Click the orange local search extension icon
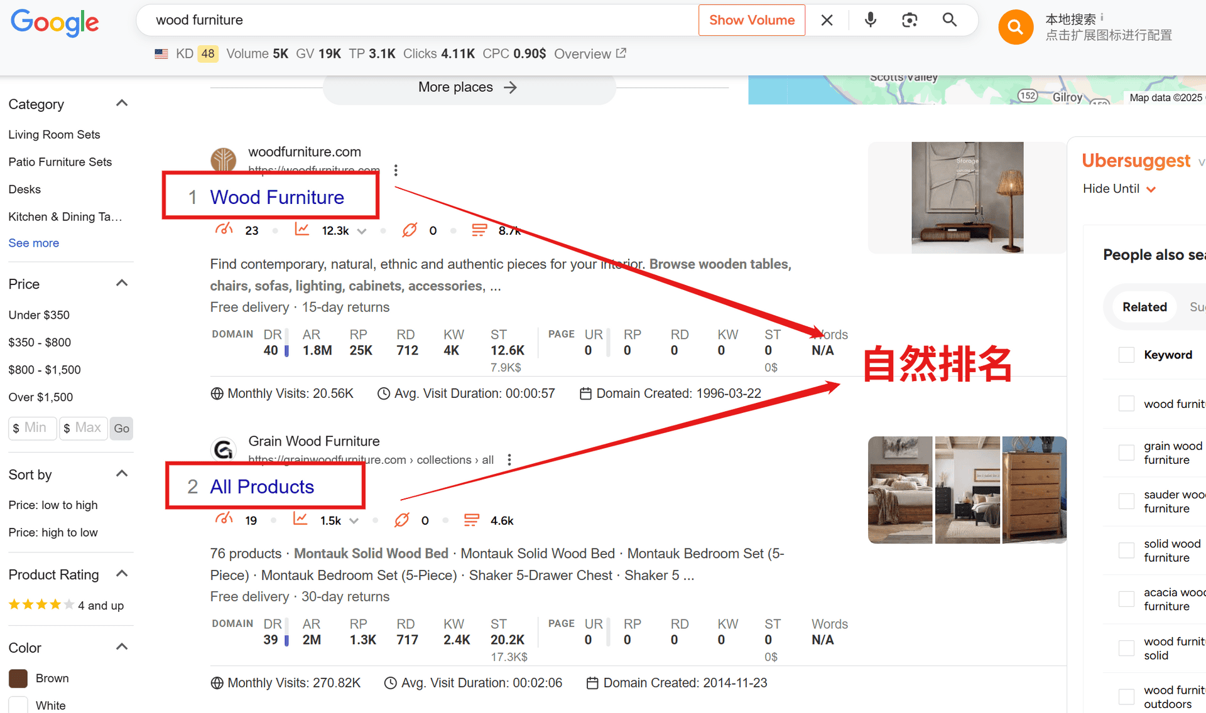The image size is (1206, 713). [x=1015, y=27]
